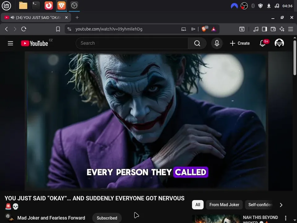The width and height of the screenshot is (297, 223).
Task: Click the YouTube Search field
Action: coord(132,43)
